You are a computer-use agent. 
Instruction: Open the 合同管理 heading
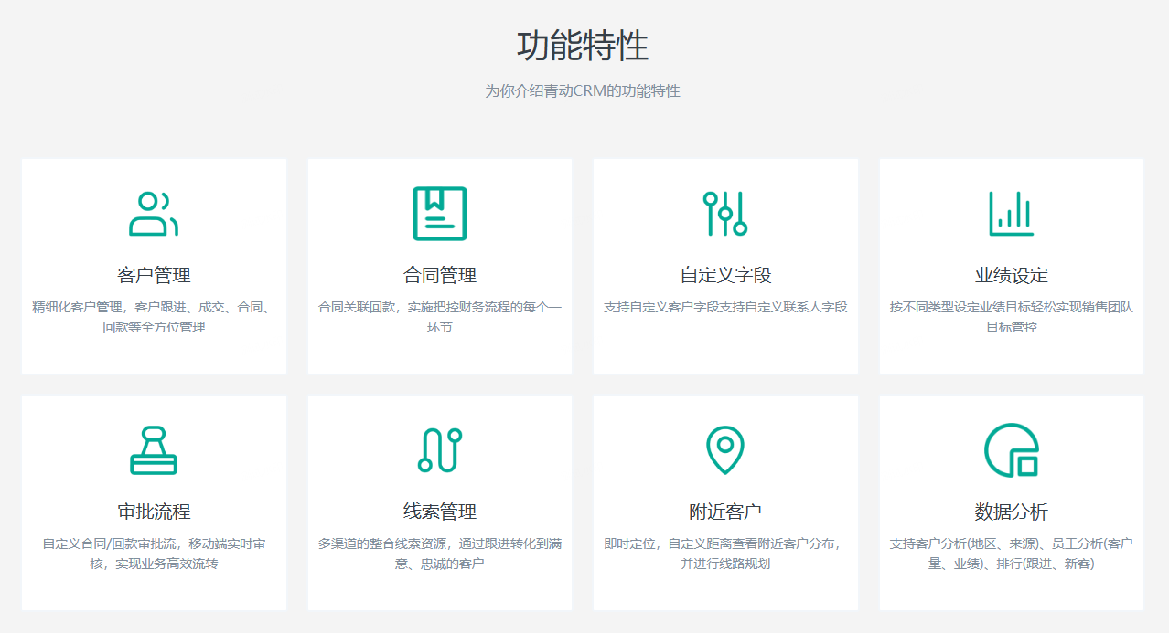click(x=440, y=275)
